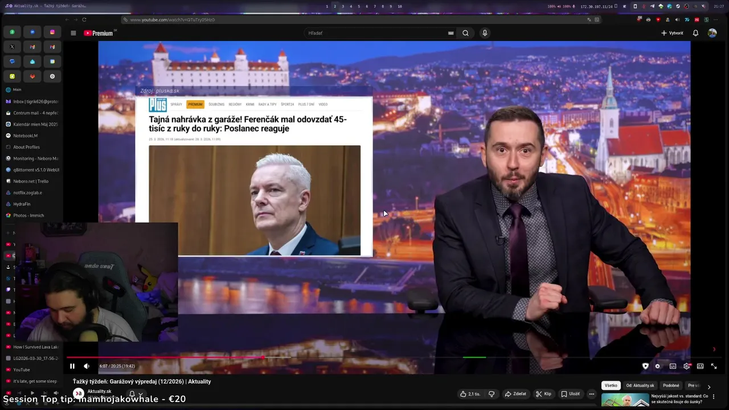Open pinned Instagram tab tile

tap(52, 32)
